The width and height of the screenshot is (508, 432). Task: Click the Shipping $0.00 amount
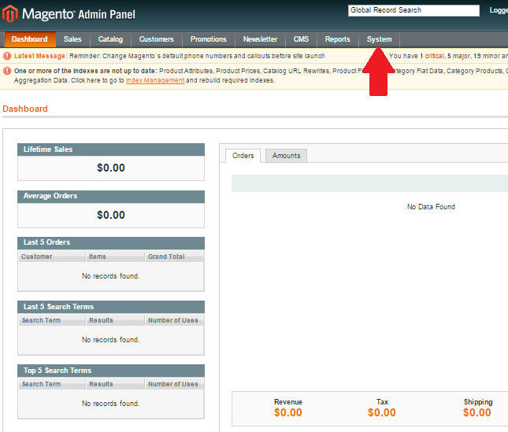pos(477,412)
